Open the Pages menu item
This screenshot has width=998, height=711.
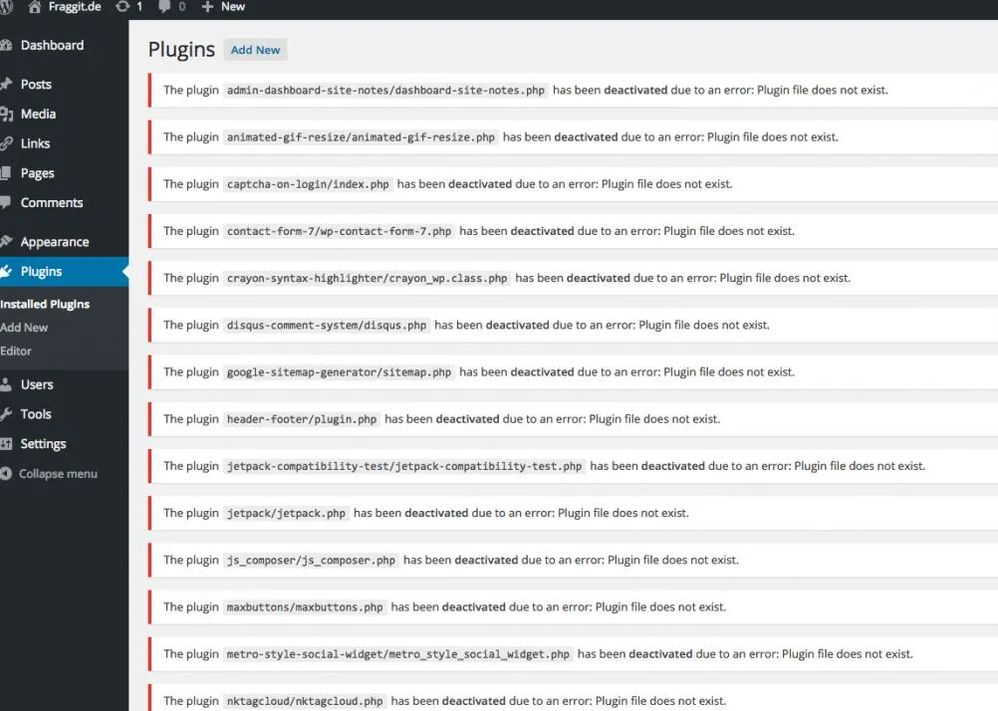(38, 173)
